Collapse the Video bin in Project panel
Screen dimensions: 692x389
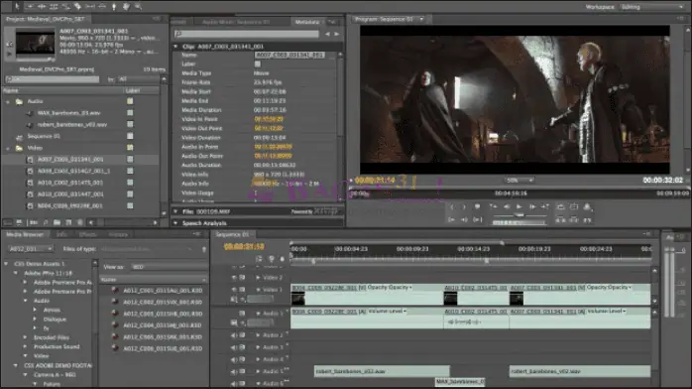click(8, 149)
